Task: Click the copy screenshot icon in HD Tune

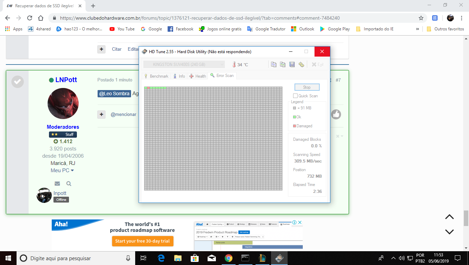Action: [x=283, y=65]
